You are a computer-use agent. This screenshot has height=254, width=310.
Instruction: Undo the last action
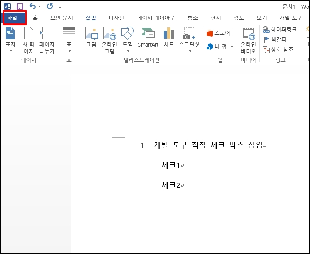[33, 7]
